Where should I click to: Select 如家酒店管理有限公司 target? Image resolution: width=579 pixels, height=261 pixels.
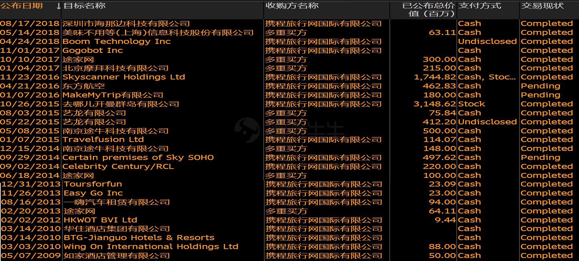117,256
